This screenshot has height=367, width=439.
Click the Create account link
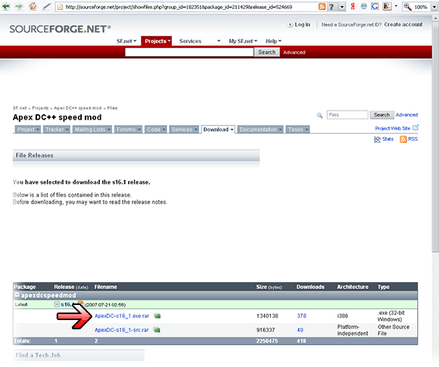[x=403, y=25]
